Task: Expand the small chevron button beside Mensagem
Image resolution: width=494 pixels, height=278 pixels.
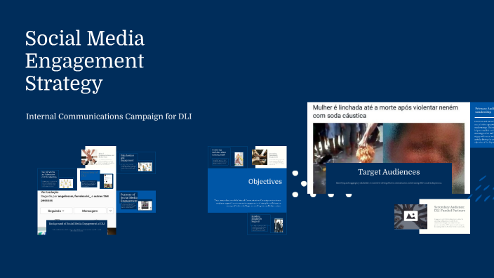Action: pos(111,211)
